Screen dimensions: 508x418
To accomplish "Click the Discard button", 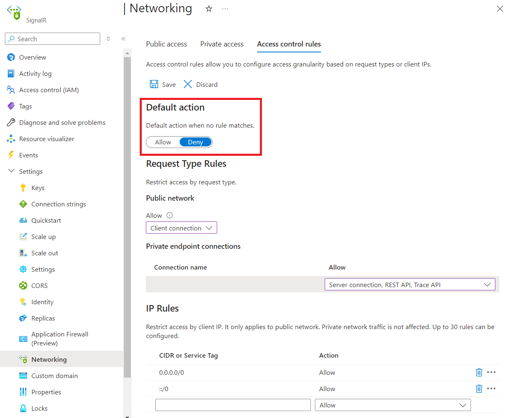I will click(x=200, y=84).
